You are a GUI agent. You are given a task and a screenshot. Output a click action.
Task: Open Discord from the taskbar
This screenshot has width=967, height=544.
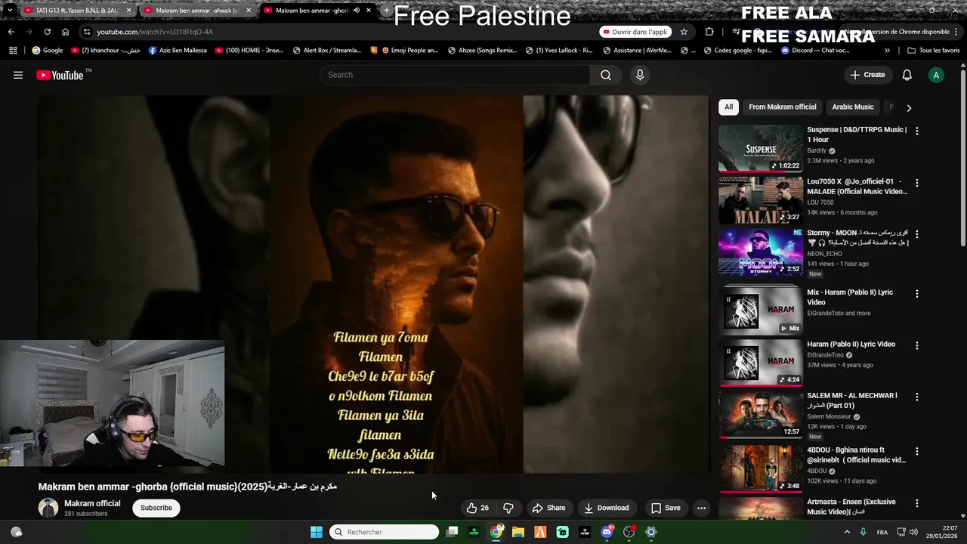pyautogui.click(x=607, y=532)
